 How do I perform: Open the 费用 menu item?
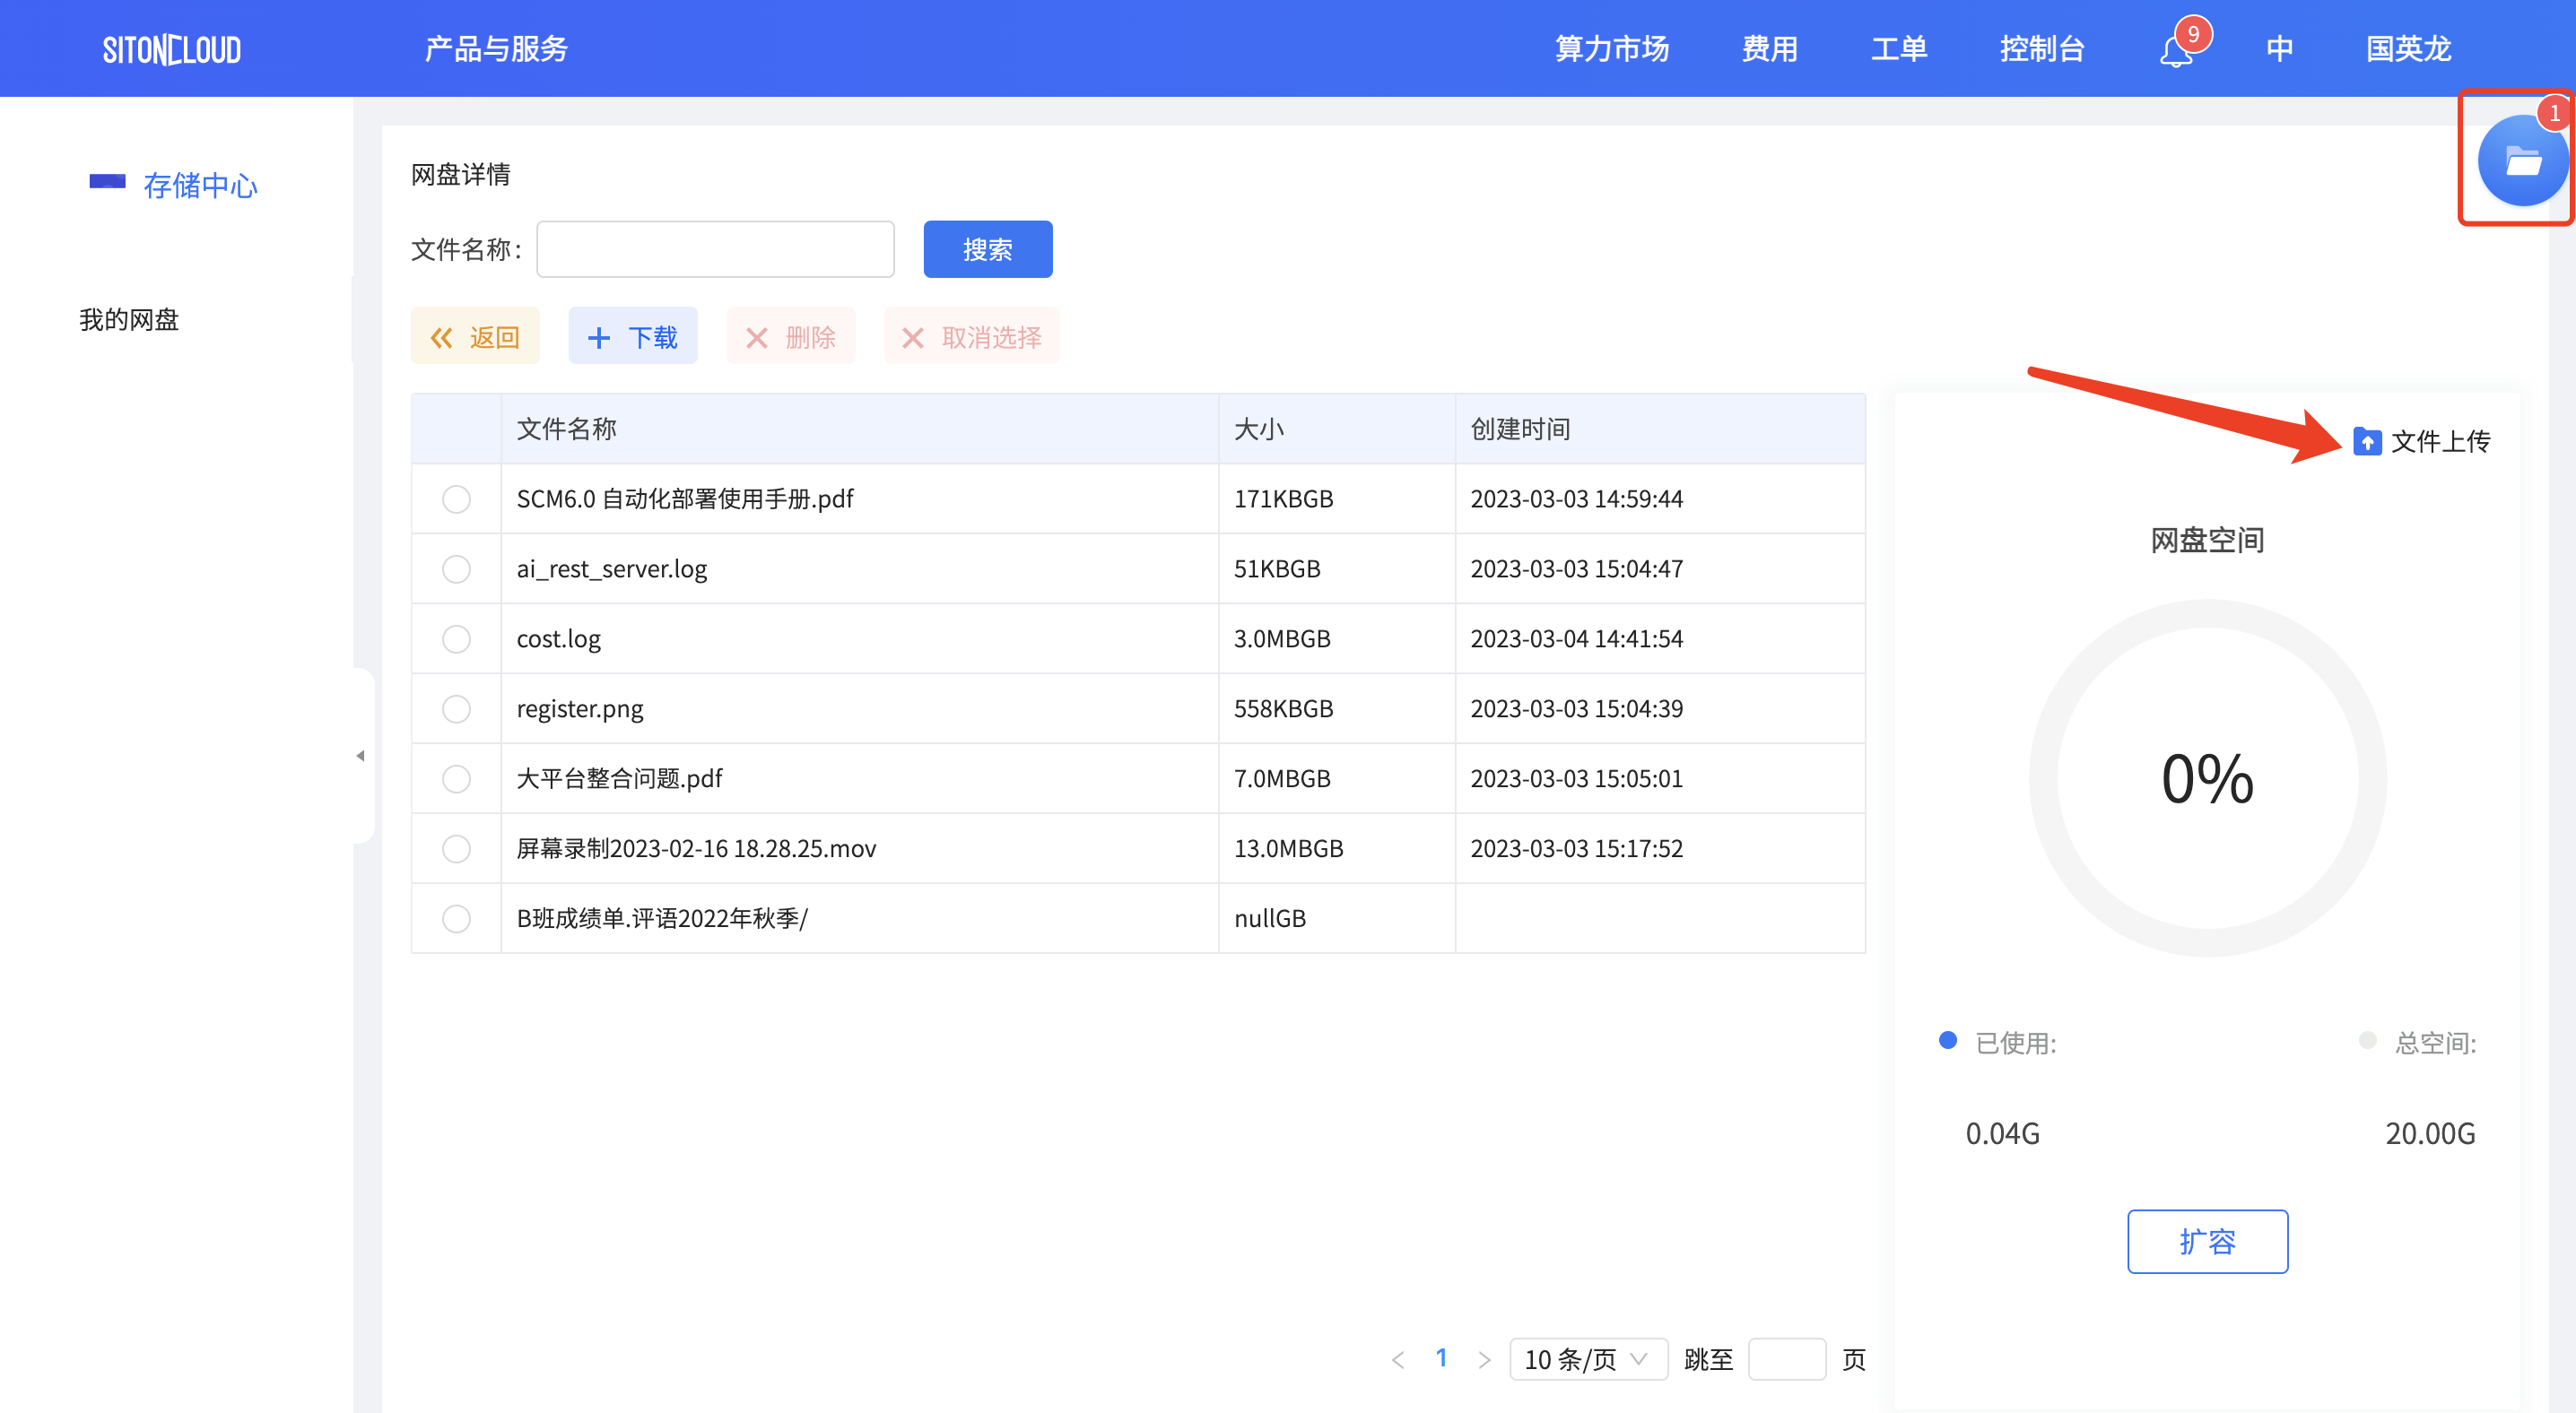(x=1770, y=49)
